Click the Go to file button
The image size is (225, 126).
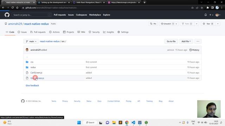[x=171, y=41]
